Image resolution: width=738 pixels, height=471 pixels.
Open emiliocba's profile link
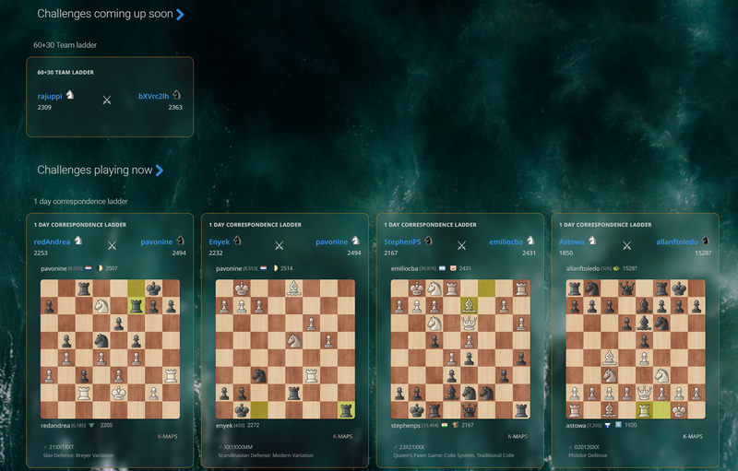pos(506,241)
